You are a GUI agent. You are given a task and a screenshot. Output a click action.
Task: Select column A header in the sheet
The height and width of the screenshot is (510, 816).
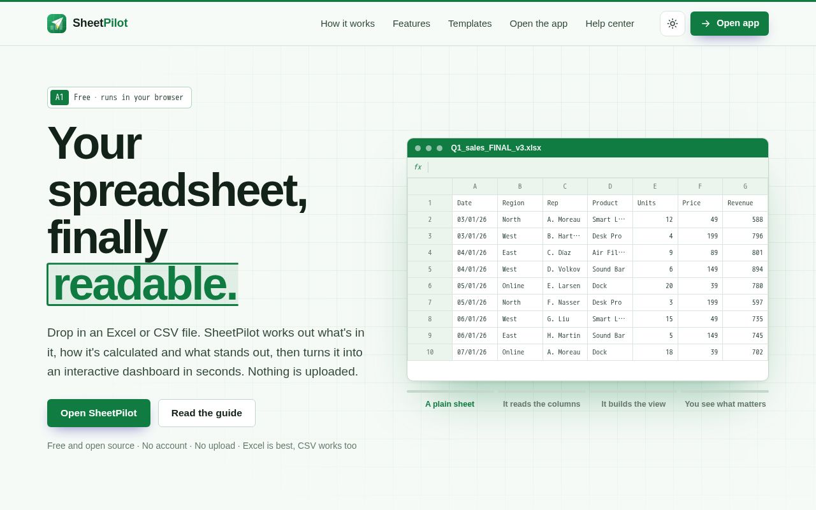click(475, 186)
